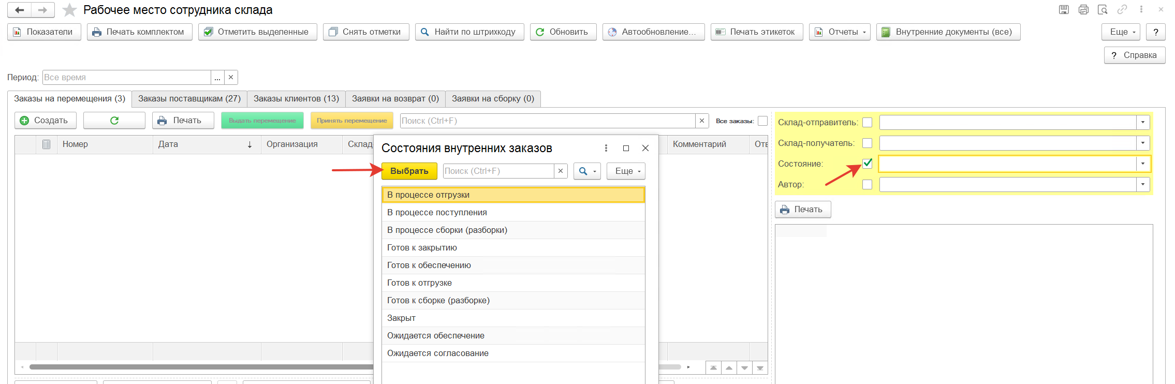Switch to Заказы поставщикам (27) tab
The image size is (1175, 384).
pos(189,98)
